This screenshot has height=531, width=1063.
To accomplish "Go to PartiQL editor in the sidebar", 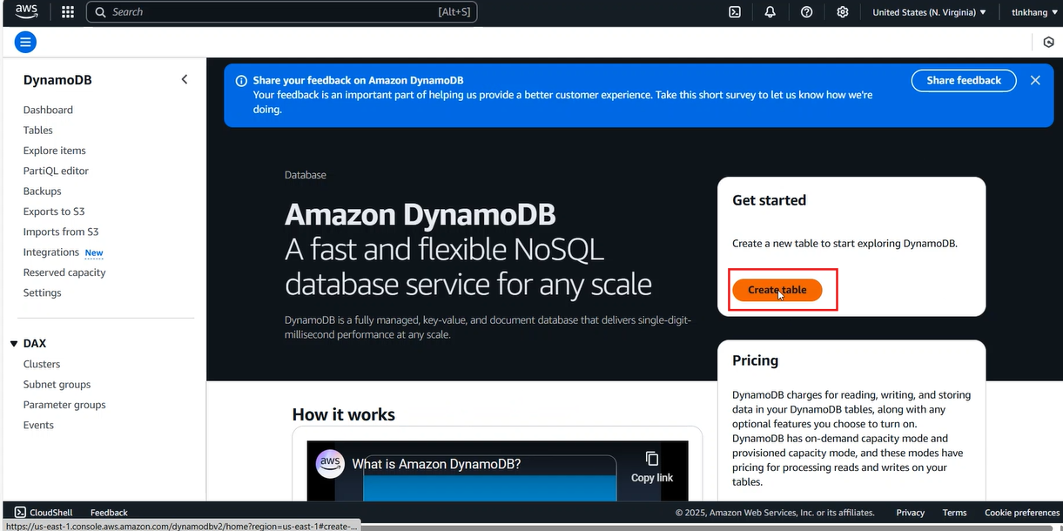I will click(56, 171).
